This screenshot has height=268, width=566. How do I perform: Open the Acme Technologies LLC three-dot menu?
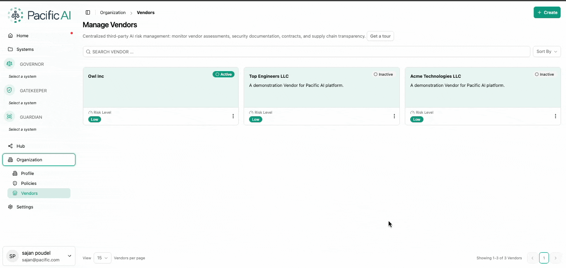556,116
